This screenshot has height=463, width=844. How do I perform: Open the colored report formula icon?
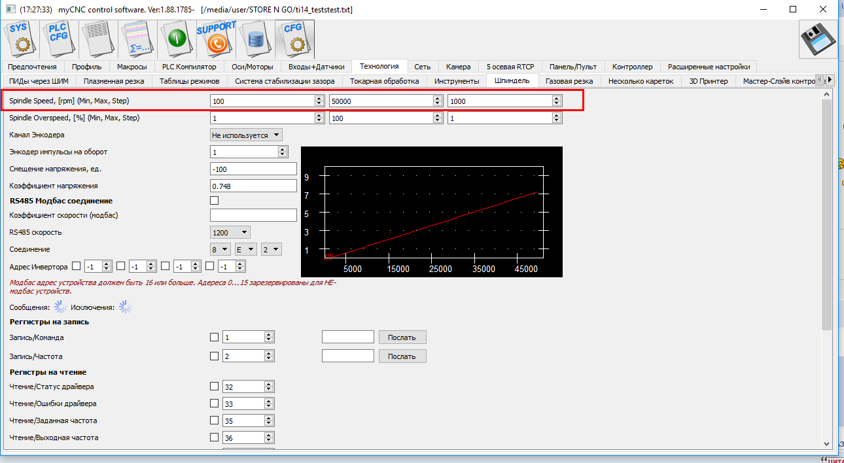tap(138, 39)
